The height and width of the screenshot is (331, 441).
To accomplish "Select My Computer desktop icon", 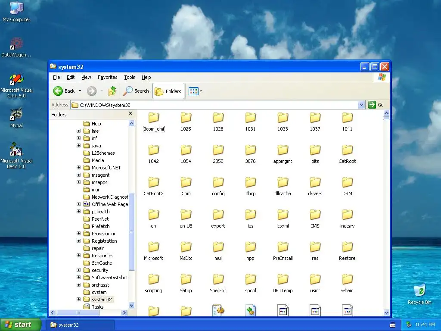I will pos(16,11).
